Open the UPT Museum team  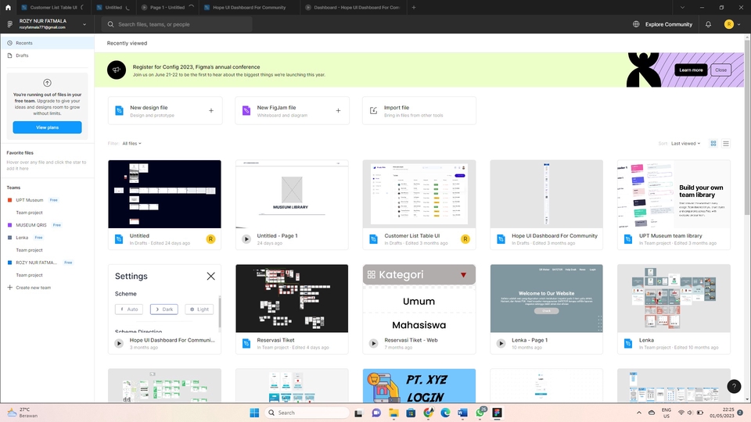(29, 200)
